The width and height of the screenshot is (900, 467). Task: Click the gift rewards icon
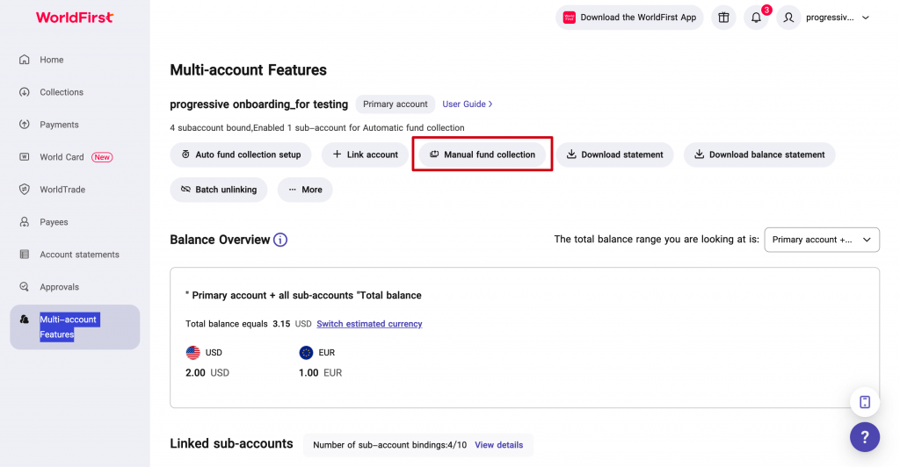[723, 18]
